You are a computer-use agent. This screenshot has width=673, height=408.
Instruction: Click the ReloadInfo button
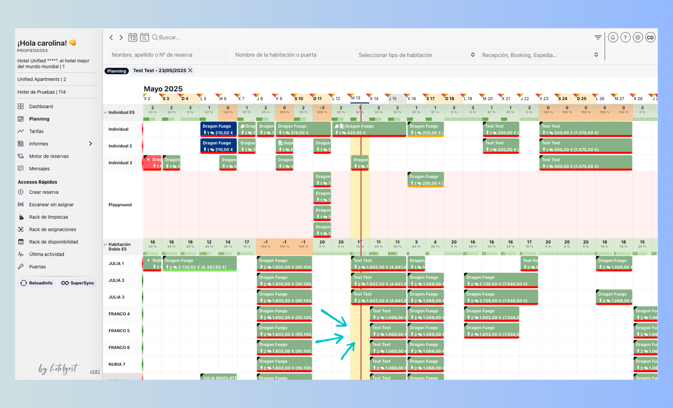pos(36,283)
